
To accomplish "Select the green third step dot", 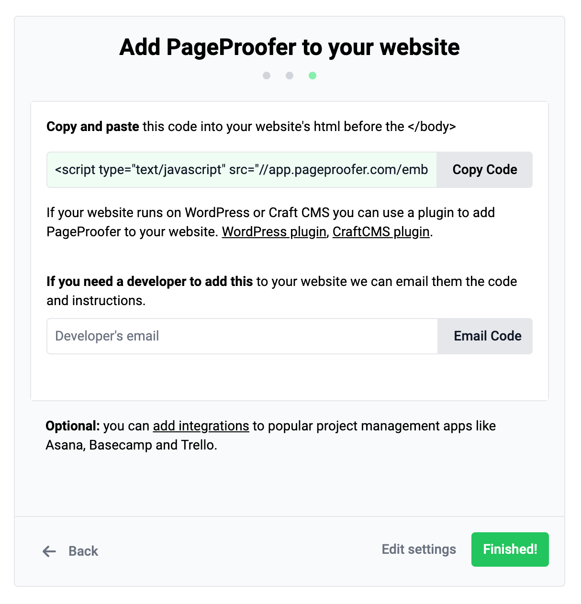I will point(313,76).
